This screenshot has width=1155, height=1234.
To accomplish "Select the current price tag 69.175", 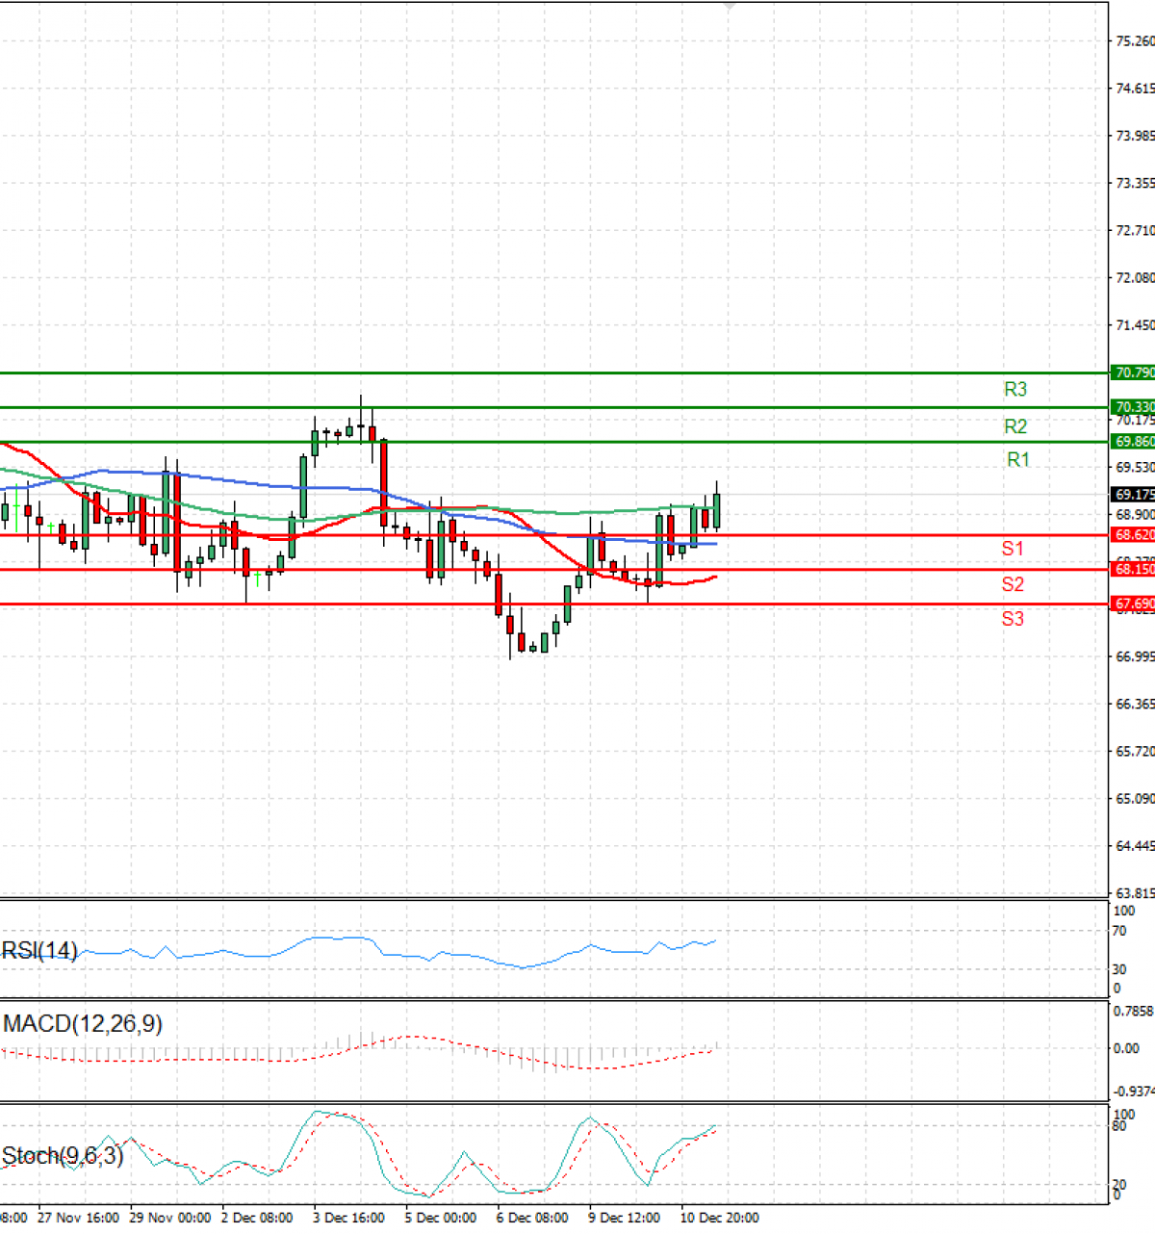I will click(x=1131, y=495).
